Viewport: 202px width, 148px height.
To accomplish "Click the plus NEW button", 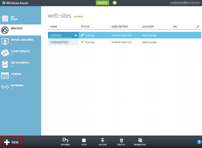I will pos(12,142).
